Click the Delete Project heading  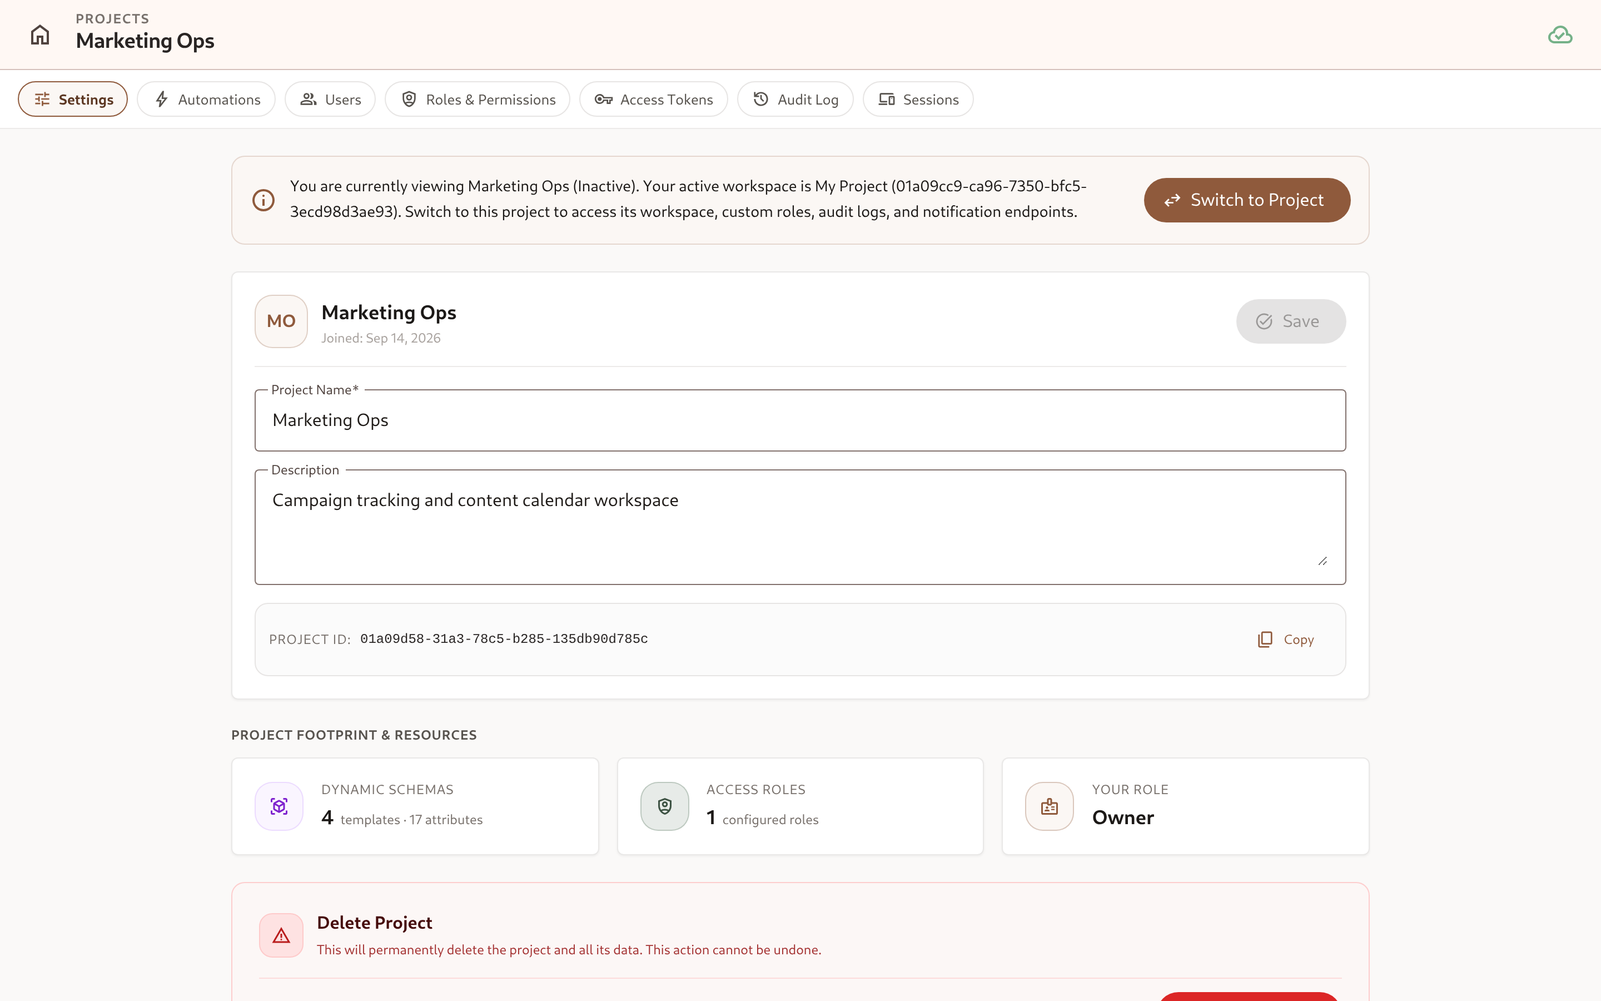[375, 922]
